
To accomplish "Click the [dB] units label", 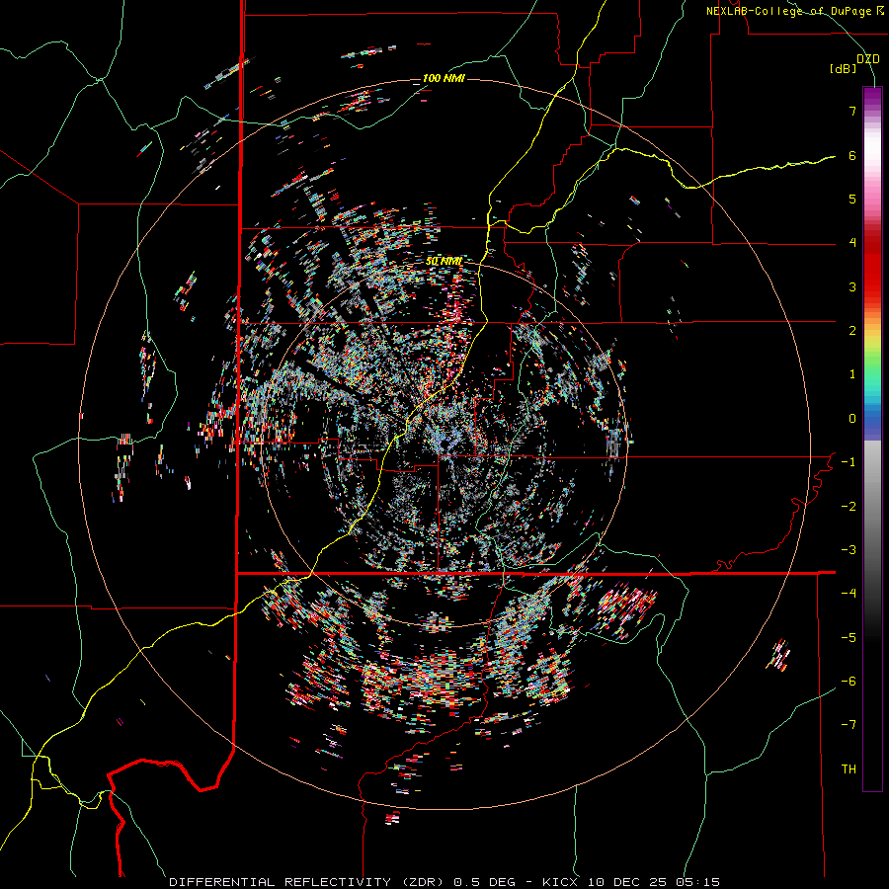I will point(843,69).
